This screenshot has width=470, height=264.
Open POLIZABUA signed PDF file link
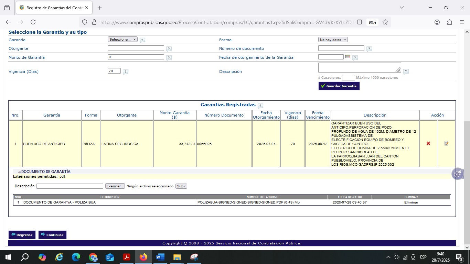(248, 202)
